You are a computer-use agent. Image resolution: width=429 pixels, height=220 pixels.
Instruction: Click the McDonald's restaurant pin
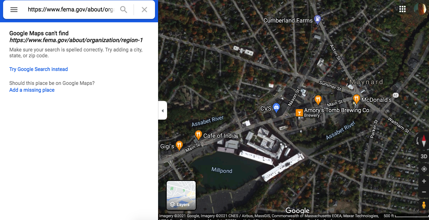pyautogui.click(x=356, y=99)
